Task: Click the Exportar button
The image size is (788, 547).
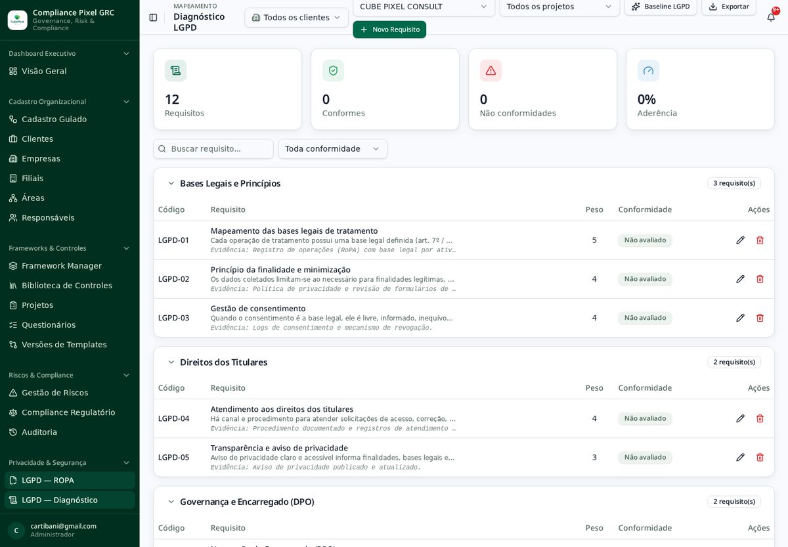Action: pyautogui.click(x=729, y=7)
